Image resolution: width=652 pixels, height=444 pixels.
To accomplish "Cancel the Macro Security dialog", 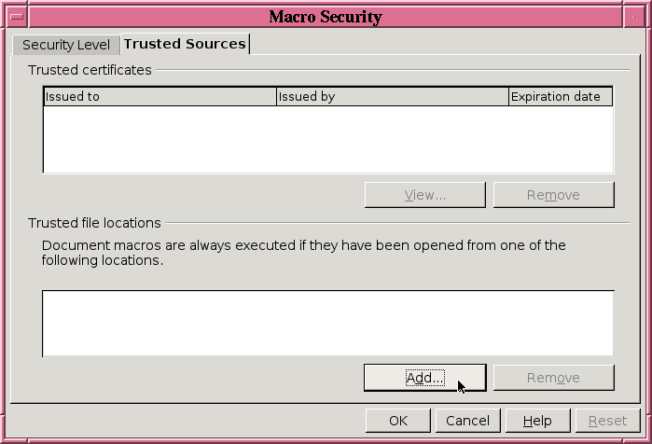I will coord(468,421).
